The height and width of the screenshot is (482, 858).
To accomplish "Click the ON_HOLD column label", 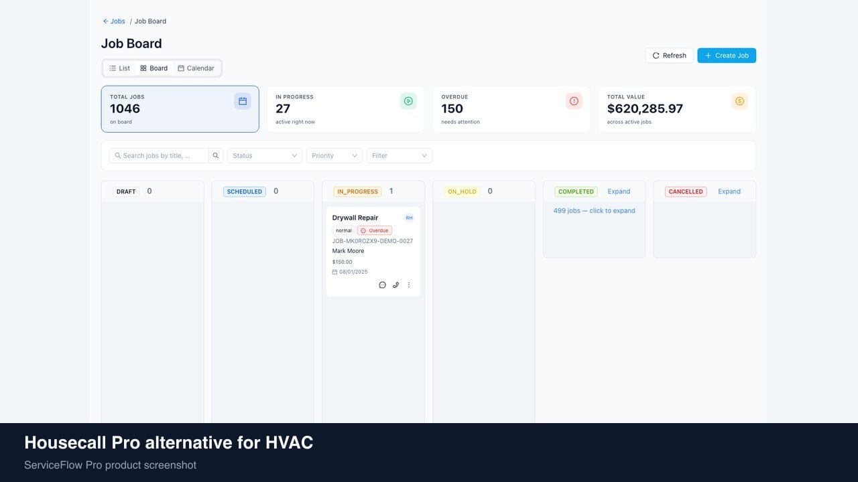I will [462, 191].
